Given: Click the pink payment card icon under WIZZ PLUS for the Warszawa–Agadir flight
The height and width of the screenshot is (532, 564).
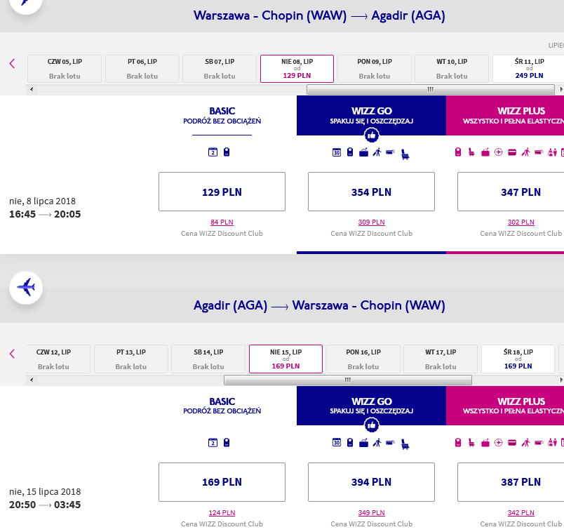Looking at the screenshot, I should click(x=512, y=152).
